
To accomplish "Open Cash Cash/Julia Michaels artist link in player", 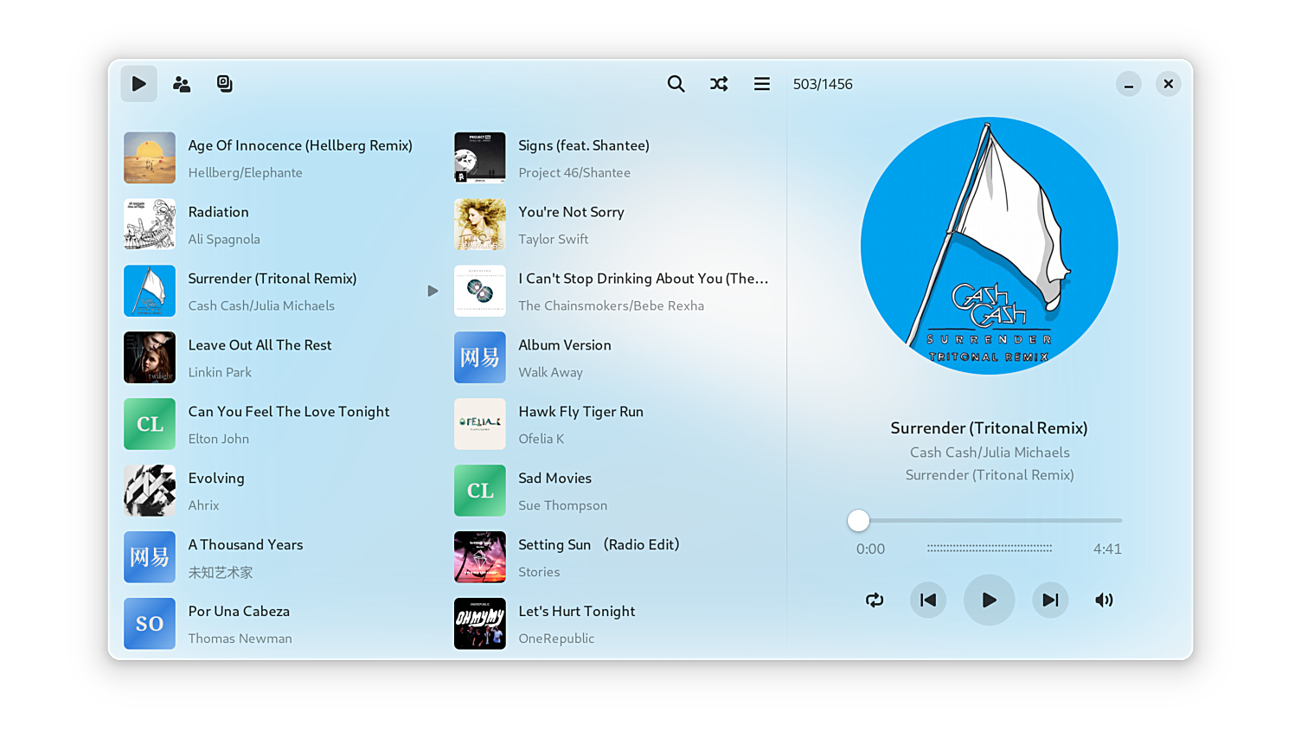I will coord(989,453).
